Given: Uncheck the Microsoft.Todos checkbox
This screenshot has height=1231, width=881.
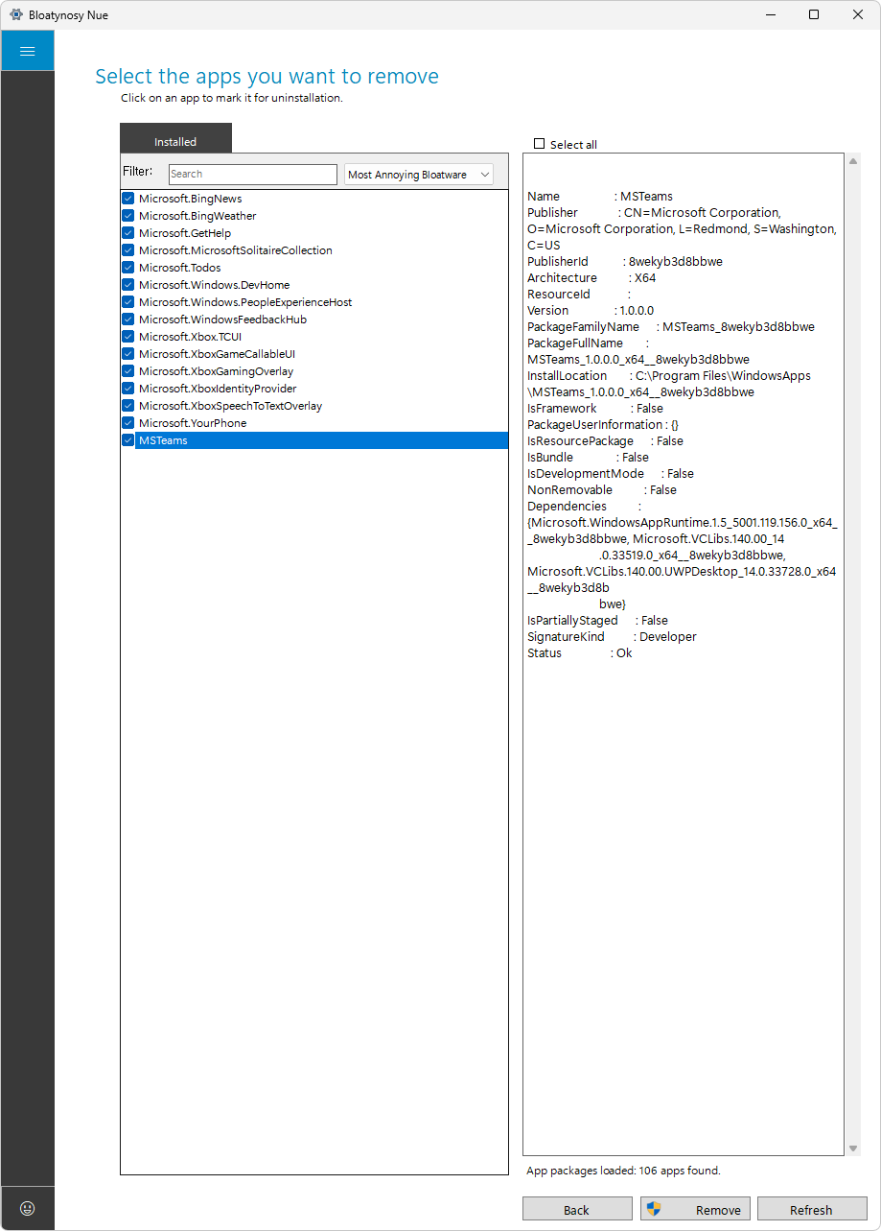Looking at the screenshot, I should point(128,268).
